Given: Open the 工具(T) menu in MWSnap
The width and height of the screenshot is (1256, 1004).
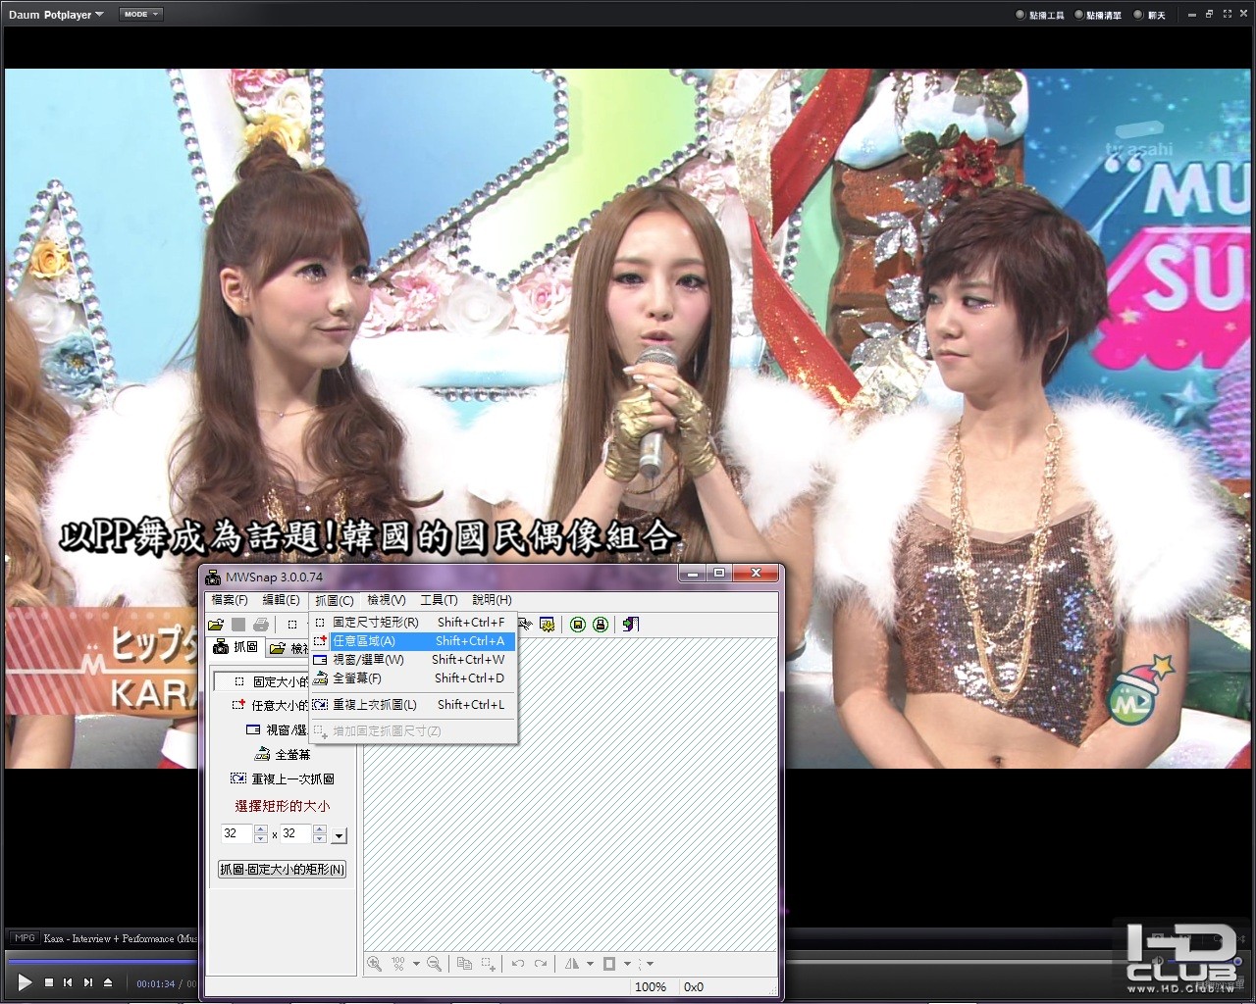Looking at the screenshot, I should coord(439,600).
